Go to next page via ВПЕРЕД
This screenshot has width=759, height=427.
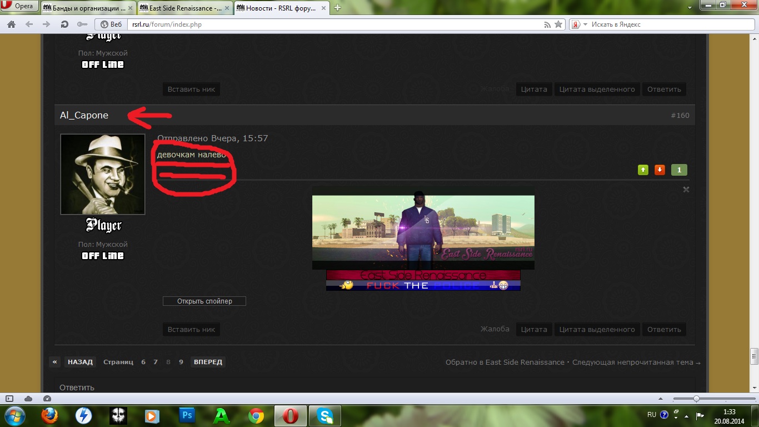coord(208,362)
